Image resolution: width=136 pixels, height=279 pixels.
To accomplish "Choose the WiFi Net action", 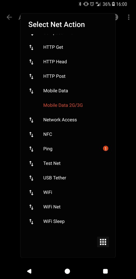I will (68, 207).
